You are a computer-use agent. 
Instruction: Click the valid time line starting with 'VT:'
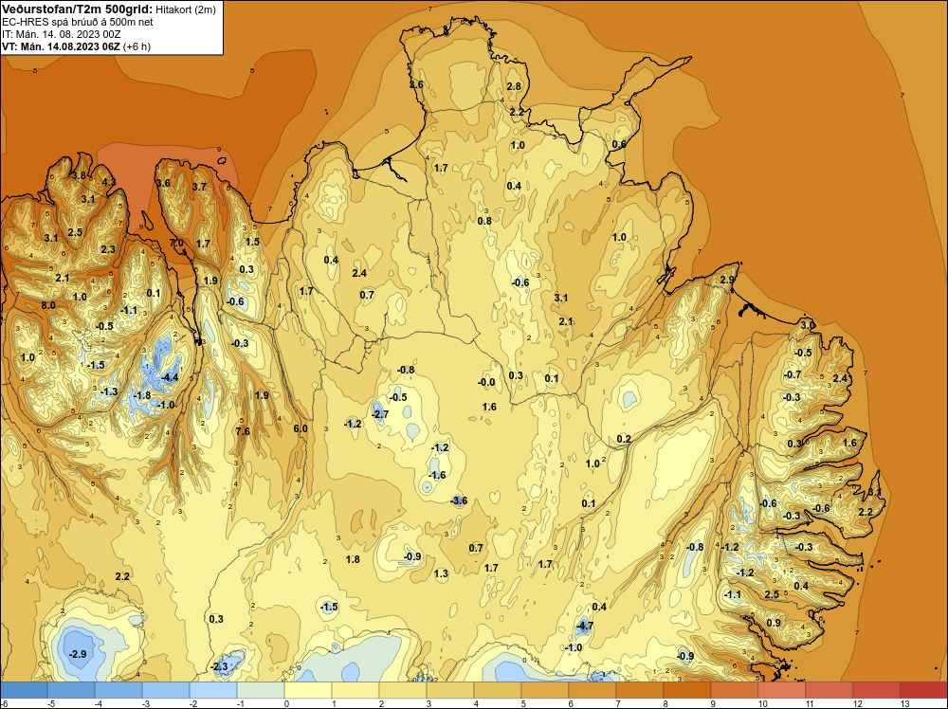tap(76, 46)
